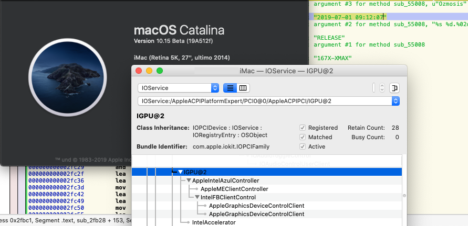Image resolution: width=468 pixels, height=226 pixels.
Task: Collapse the IntelFBClientControl node triangle
Action: (x=197, y=197)
